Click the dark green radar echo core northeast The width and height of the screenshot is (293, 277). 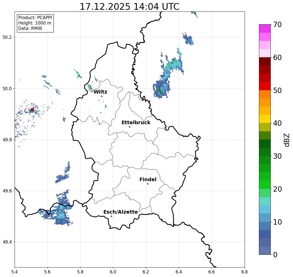coord(160,90)
